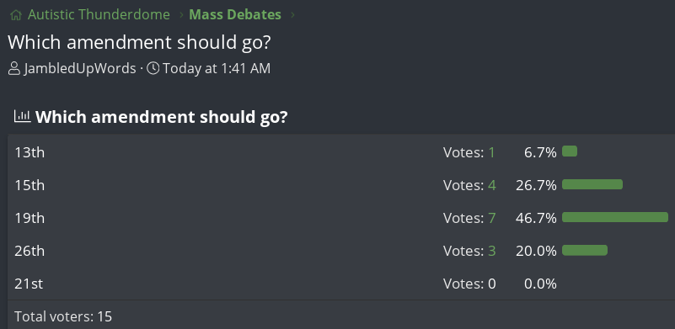Click the chevron after Mass Debates
Screen dimensions: 675x329
point(292,15)
